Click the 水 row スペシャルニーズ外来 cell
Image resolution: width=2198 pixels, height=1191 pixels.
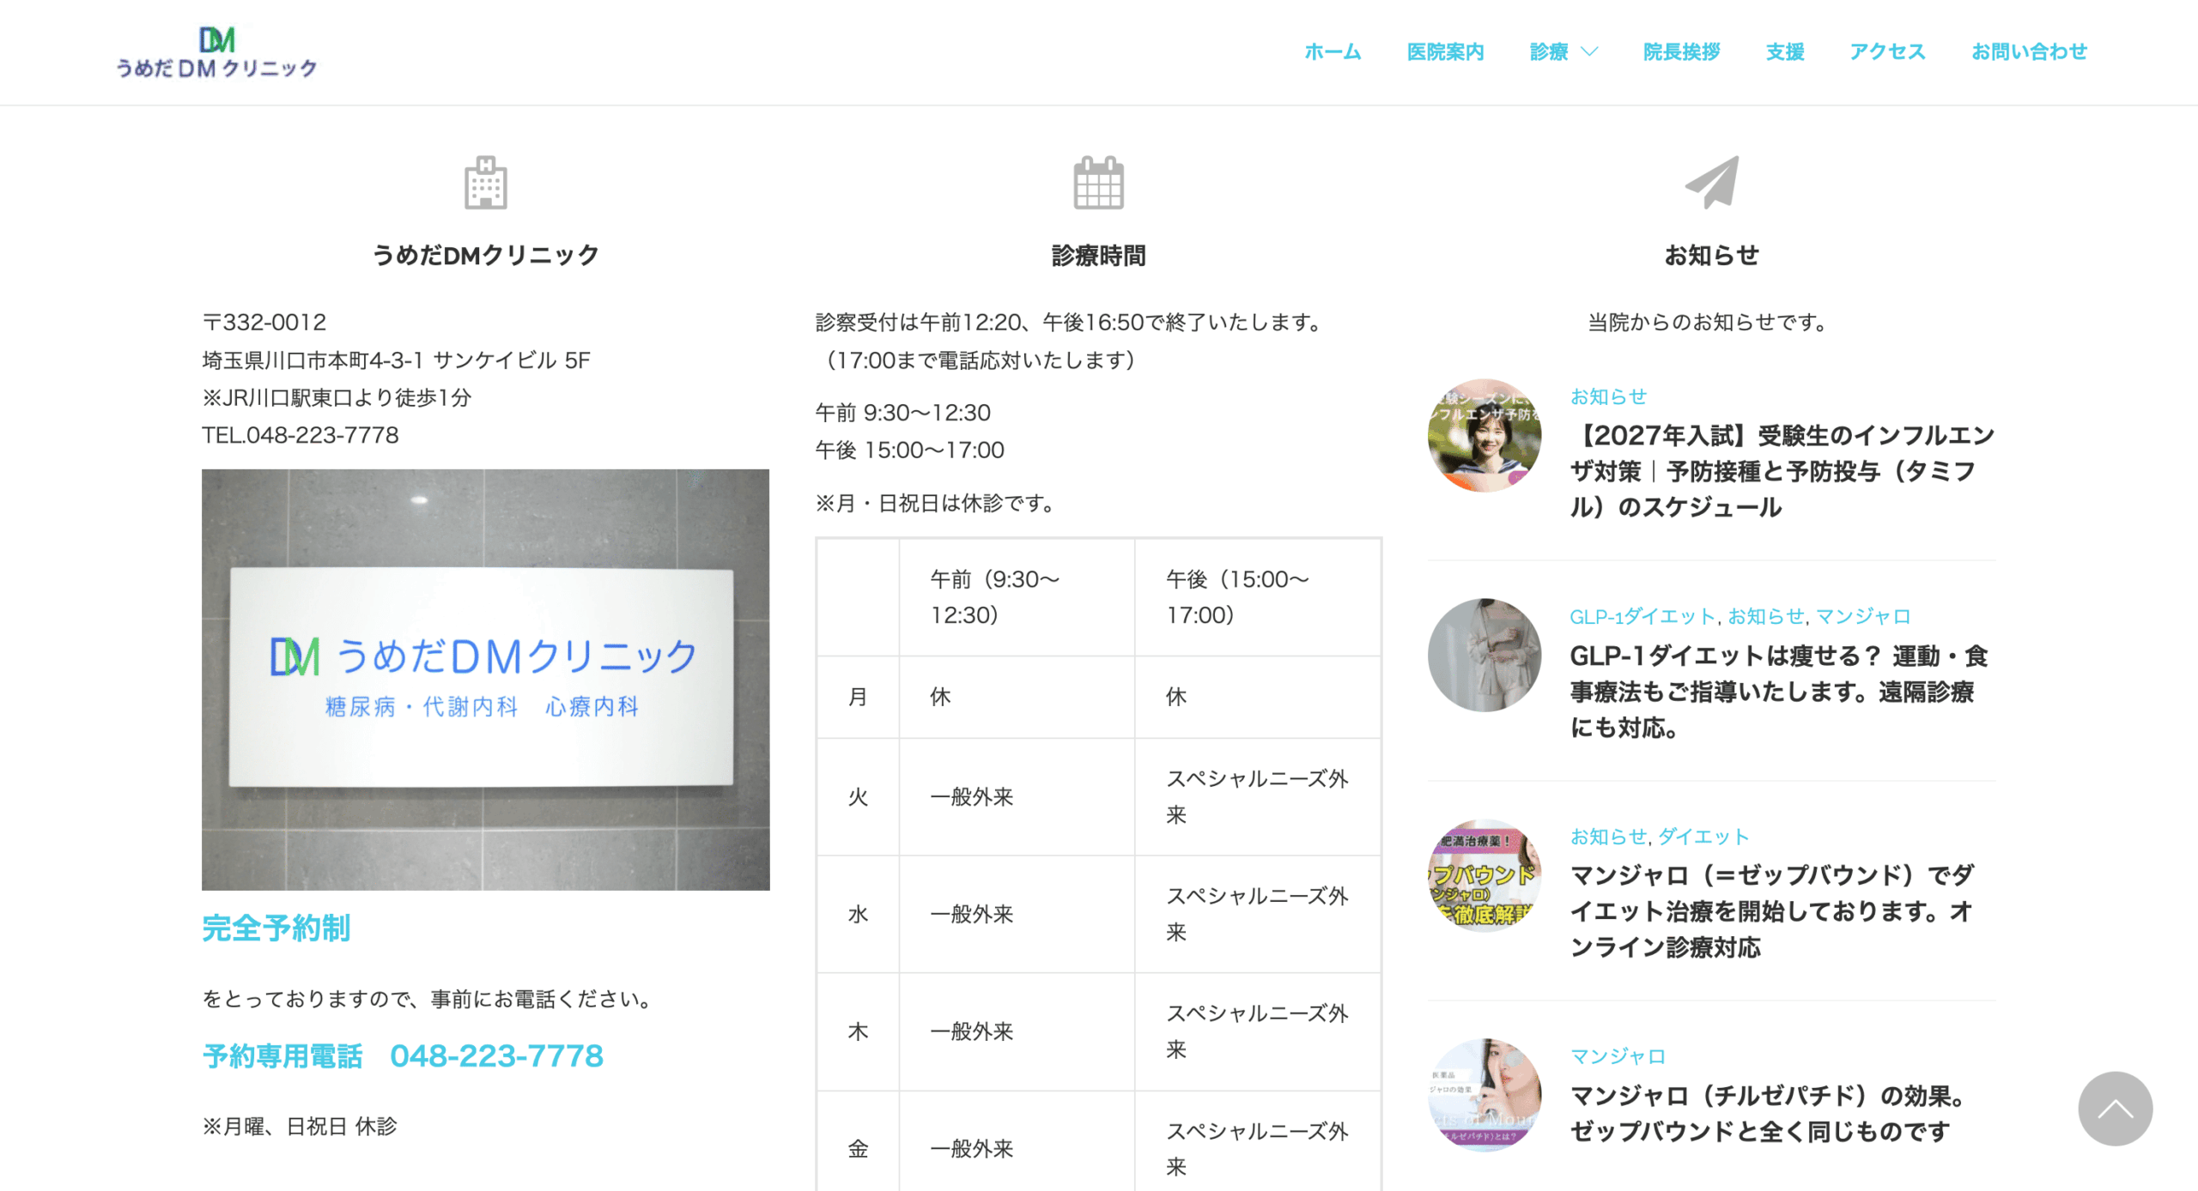click(x=1258, y=914)
